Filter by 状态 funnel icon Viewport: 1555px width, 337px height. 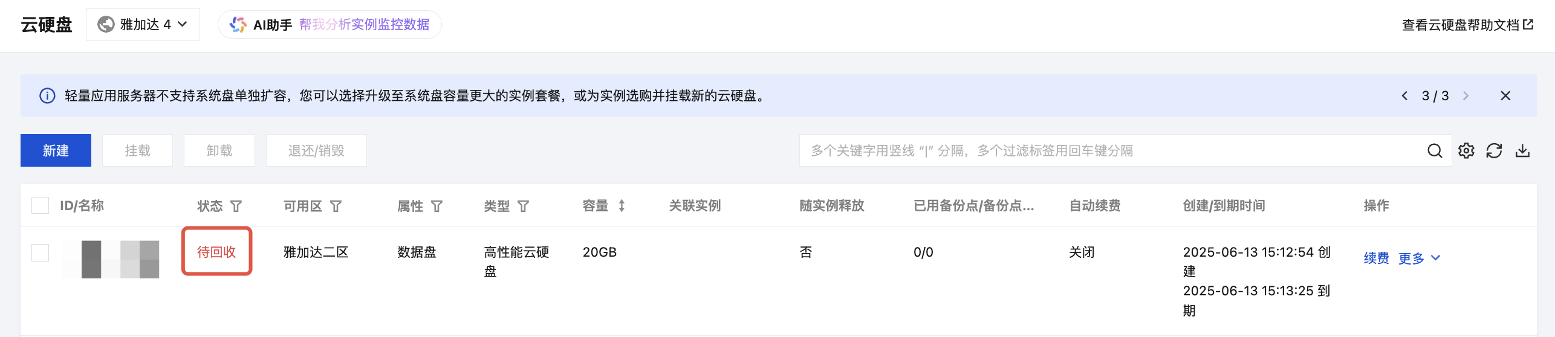tap(236, 206)
